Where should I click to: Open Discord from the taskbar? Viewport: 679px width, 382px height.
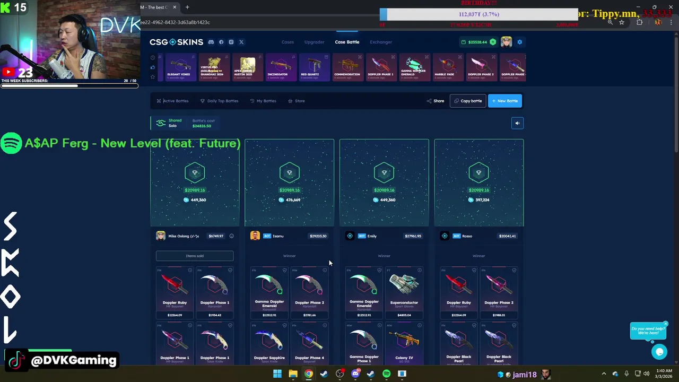(355, 374)
